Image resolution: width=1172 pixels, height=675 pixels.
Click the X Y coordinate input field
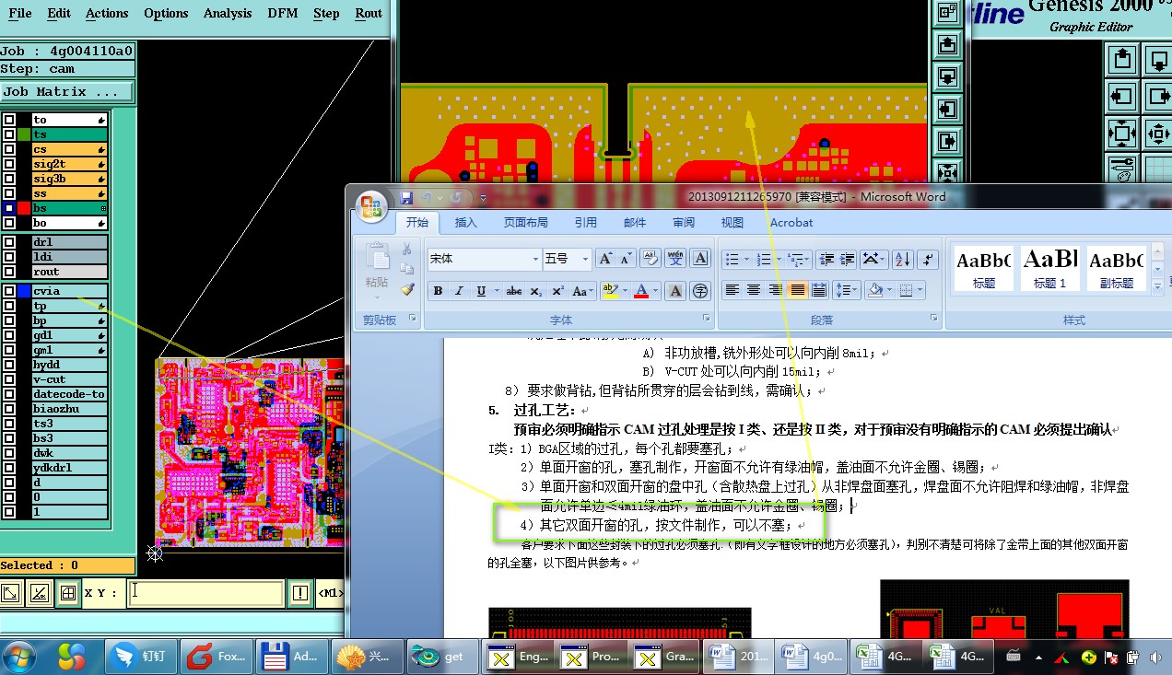coord(205,592)
